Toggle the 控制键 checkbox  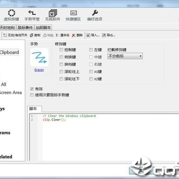tap(61, 50)
